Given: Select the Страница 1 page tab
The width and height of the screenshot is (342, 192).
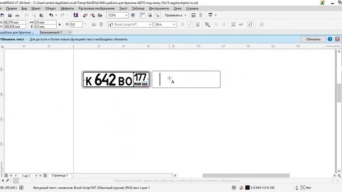Looking at the screenshot, I should click(60, 175).
